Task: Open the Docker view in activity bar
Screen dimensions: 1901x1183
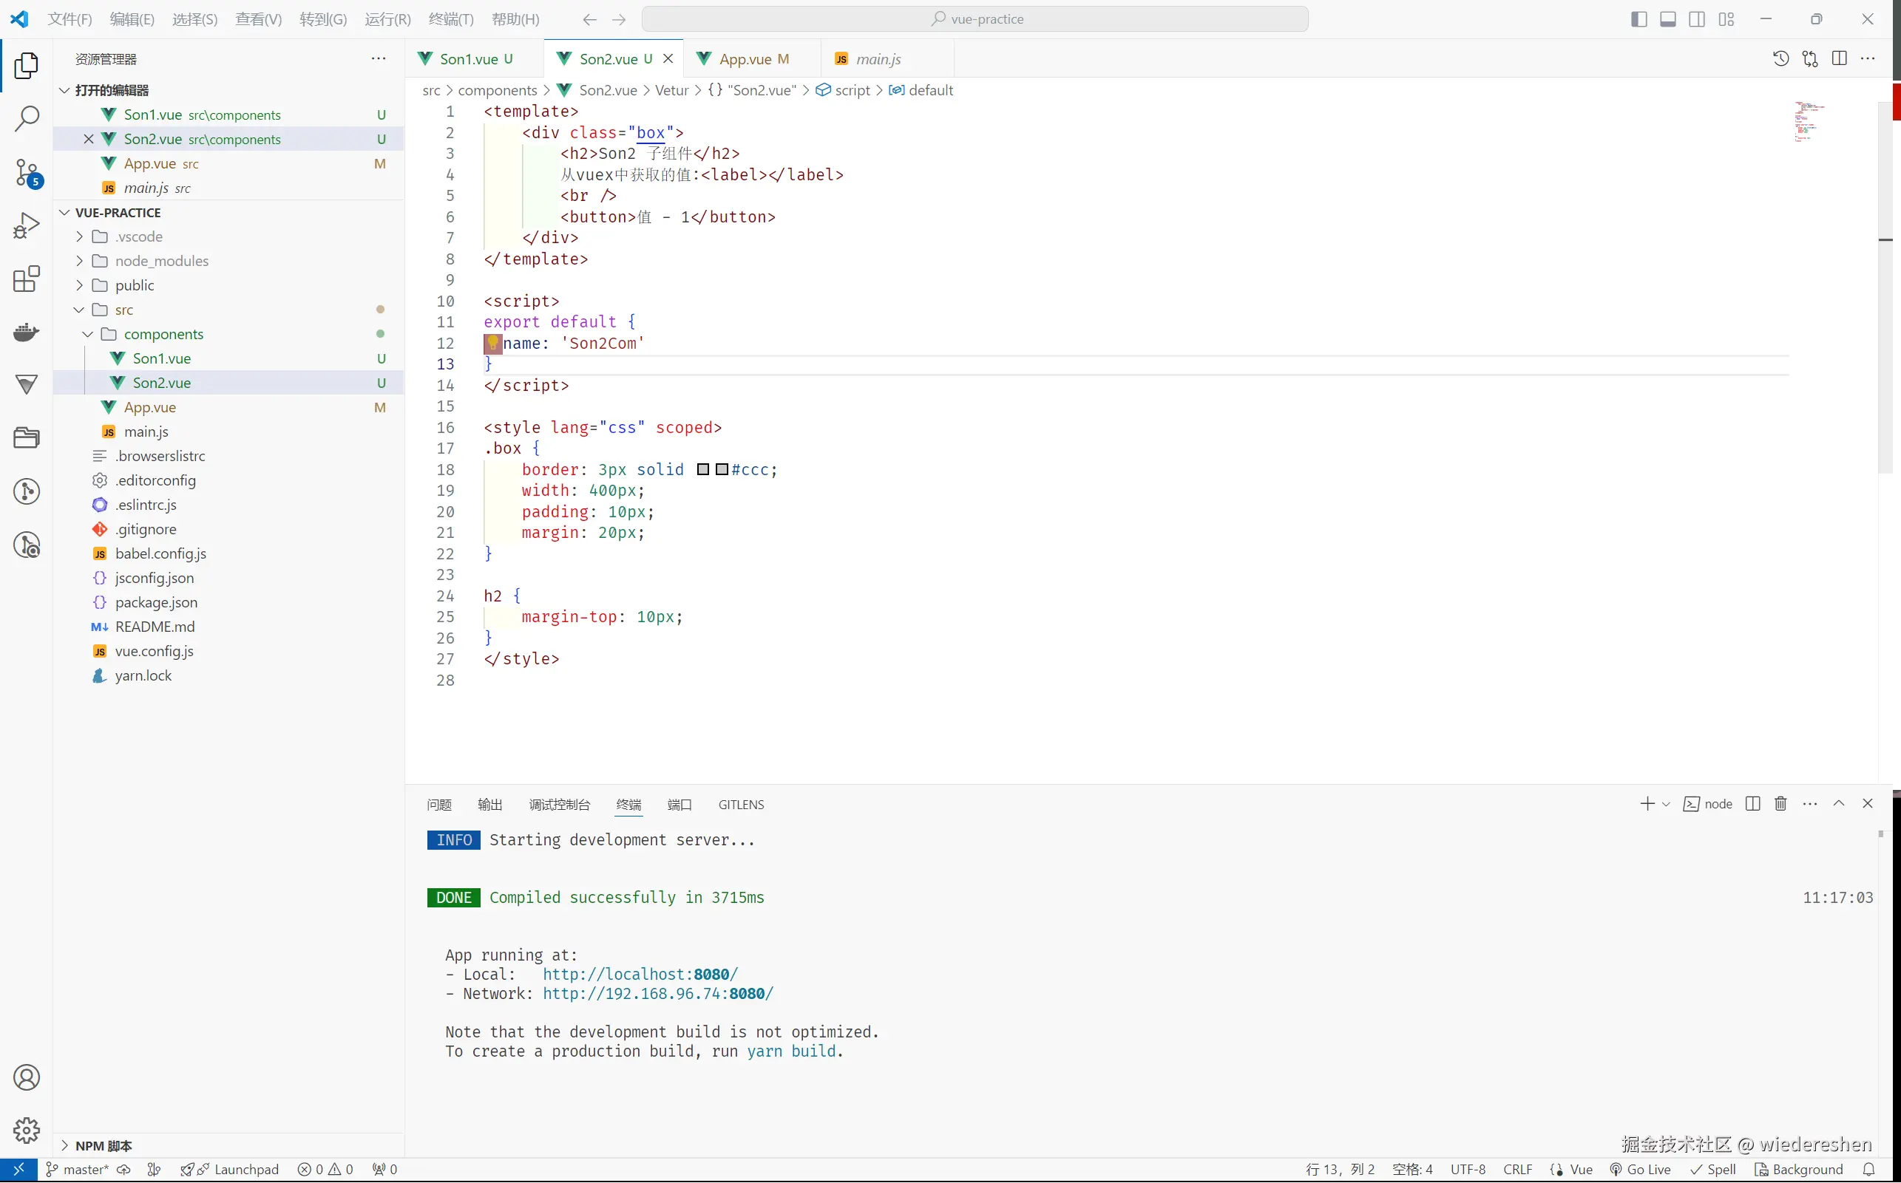Action: point(27,333)
